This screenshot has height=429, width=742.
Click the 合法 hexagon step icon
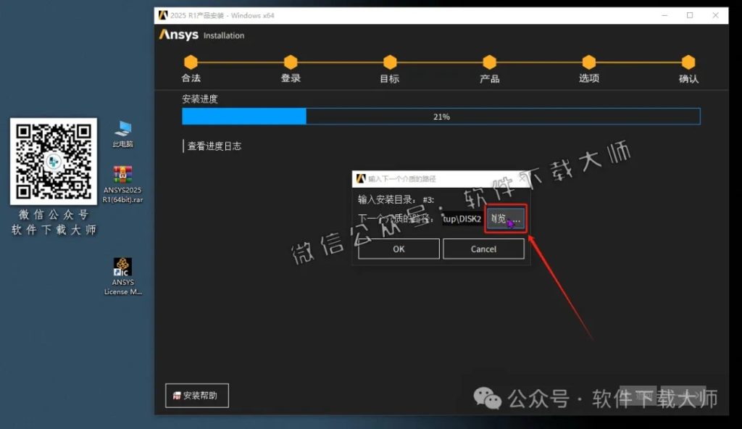pyautogui.click(x=191, y=63)
